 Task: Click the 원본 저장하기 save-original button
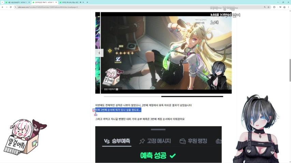coord(111,89)
